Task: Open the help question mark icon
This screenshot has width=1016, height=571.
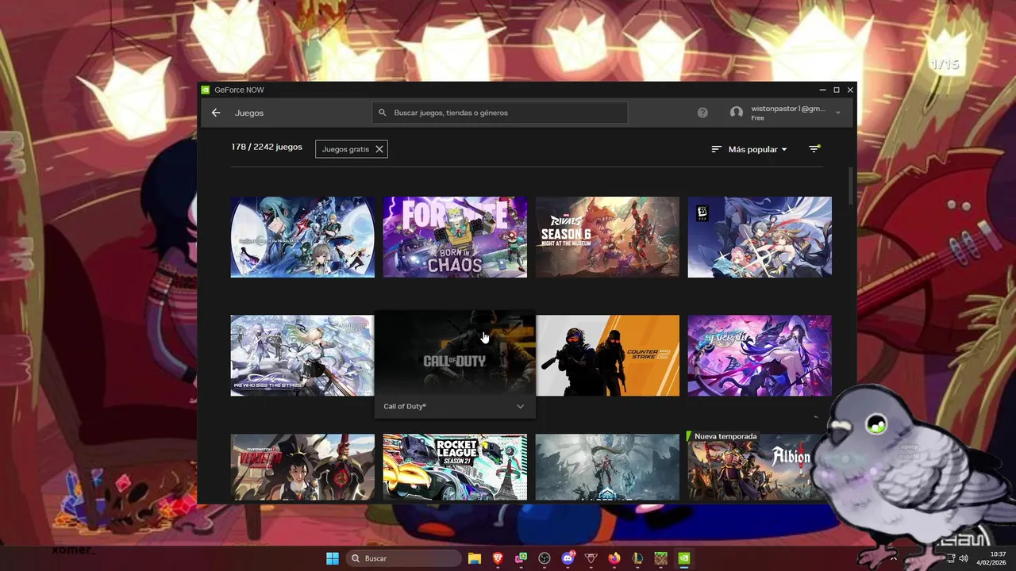Action: pos(702,113)
